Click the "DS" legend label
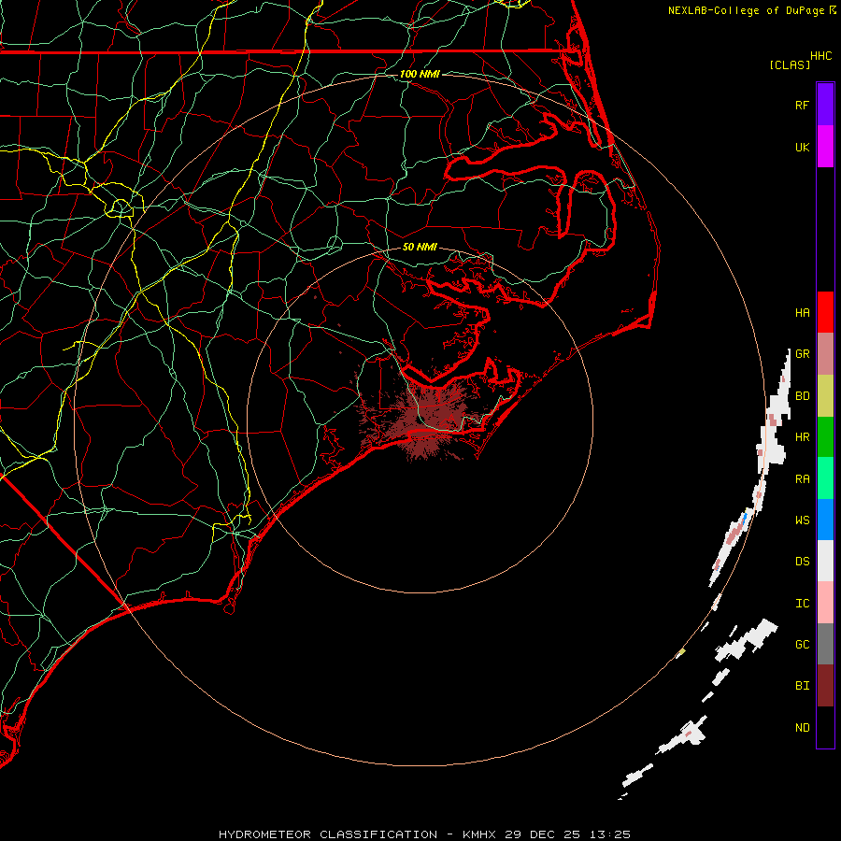The width and height of the screenshot is (841, 841). pos(802,562)
